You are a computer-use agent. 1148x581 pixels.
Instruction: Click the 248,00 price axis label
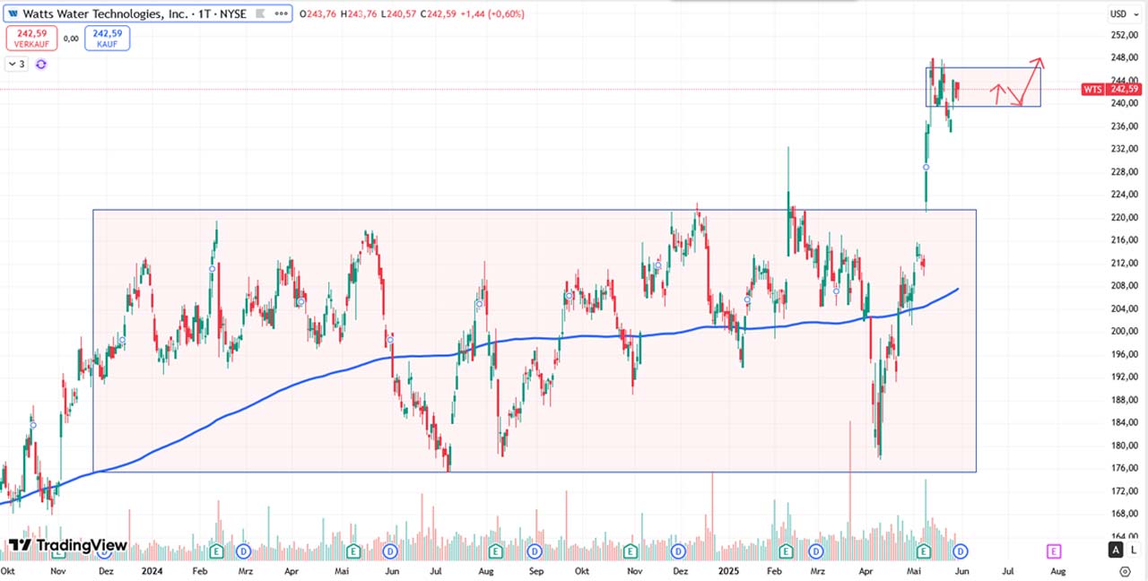(x=1124, y=57)
